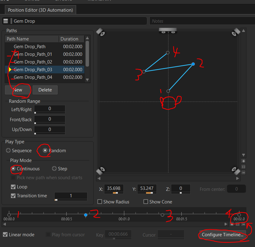Click 3D view horizontal scroll right arrow
Image resolution: width=255 pixels, height=247 pixels.
238,178
